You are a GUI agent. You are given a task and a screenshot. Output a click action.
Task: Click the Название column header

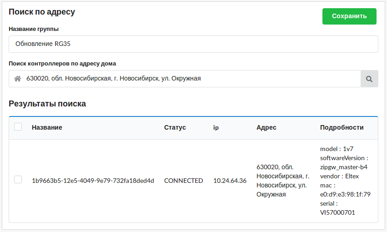[x=47, y=127]
